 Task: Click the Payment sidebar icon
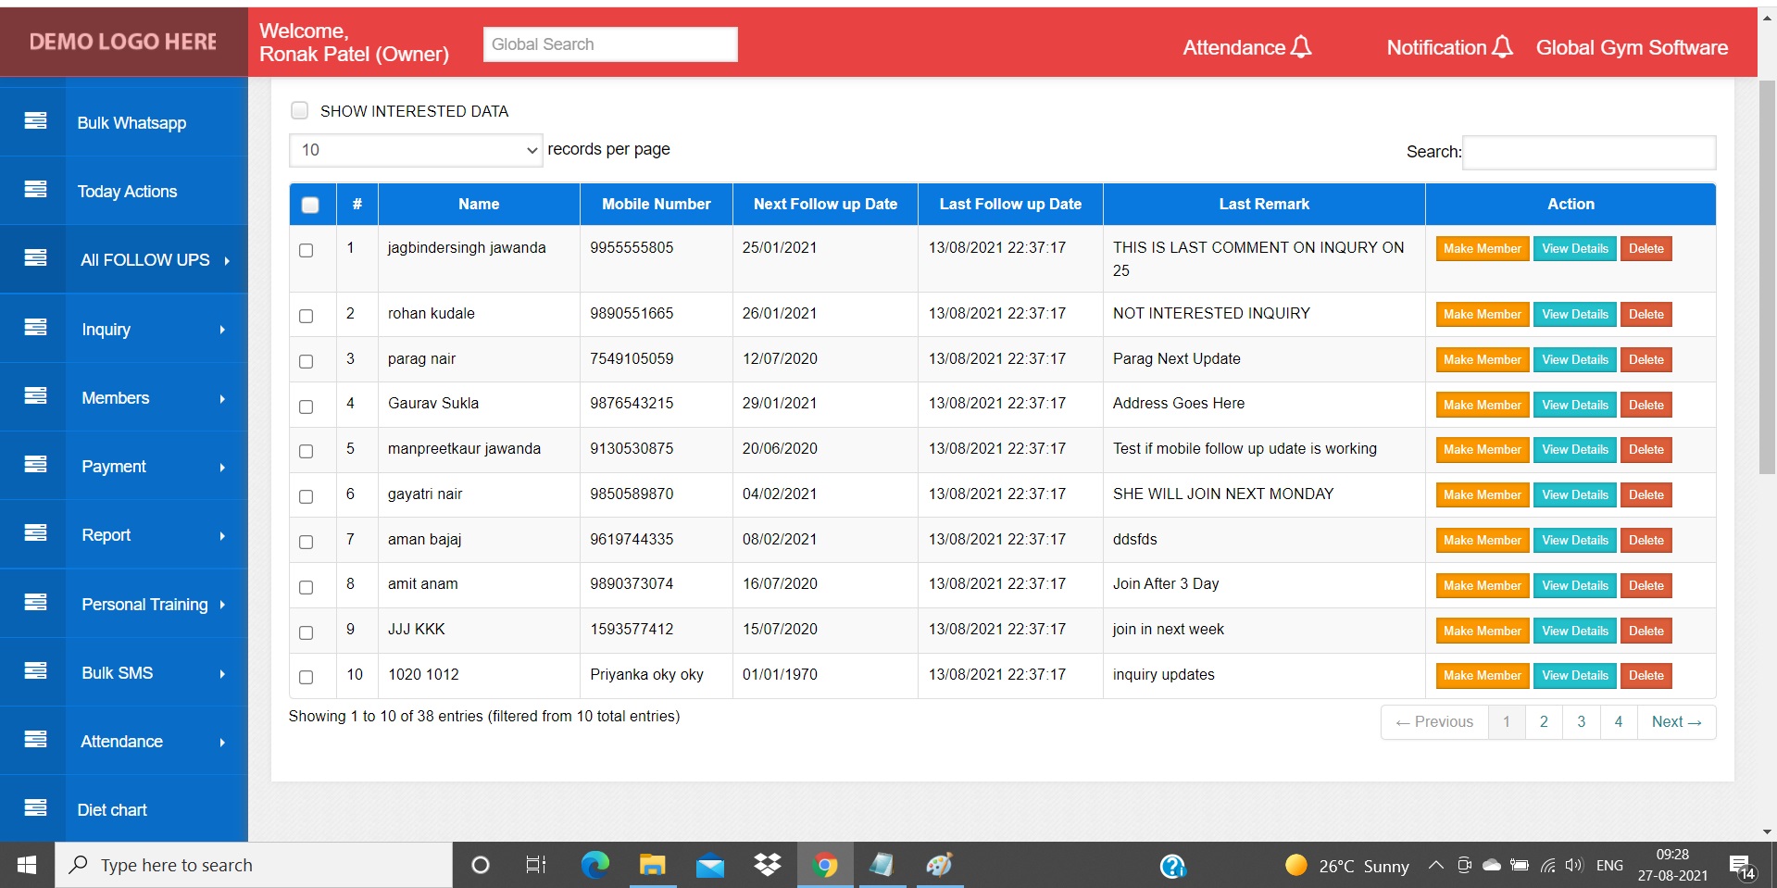pyautogui.click(x=34, y=466)
